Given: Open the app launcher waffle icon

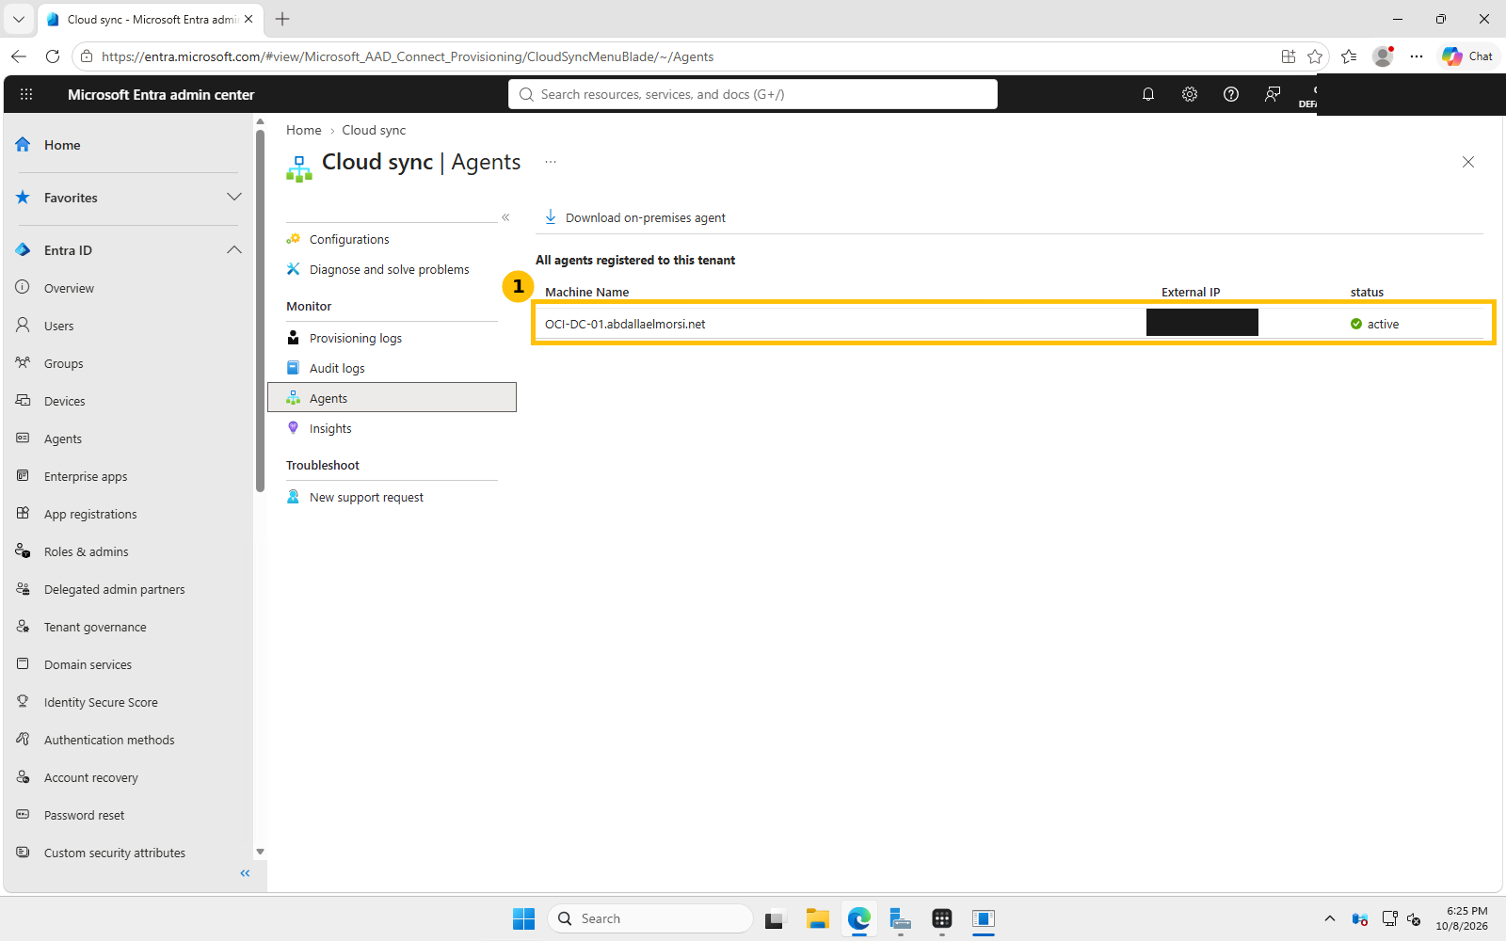Looking at the screenshot, I should 26,94.
